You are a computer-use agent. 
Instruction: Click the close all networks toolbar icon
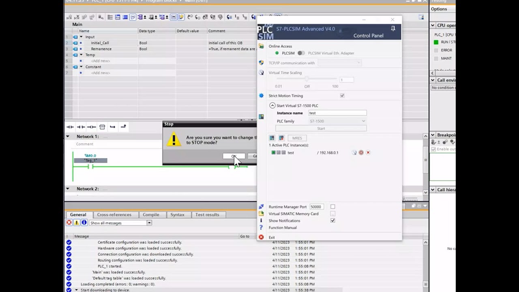pos(125,17)
